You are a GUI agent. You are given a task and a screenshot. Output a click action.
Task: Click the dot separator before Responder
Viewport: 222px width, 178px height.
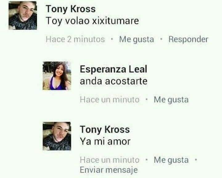[161, 38]
